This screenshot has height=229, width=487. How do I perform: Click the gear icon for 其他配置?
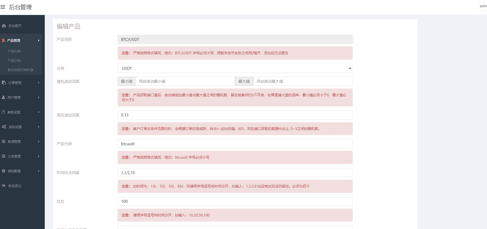tap(4, 171)
